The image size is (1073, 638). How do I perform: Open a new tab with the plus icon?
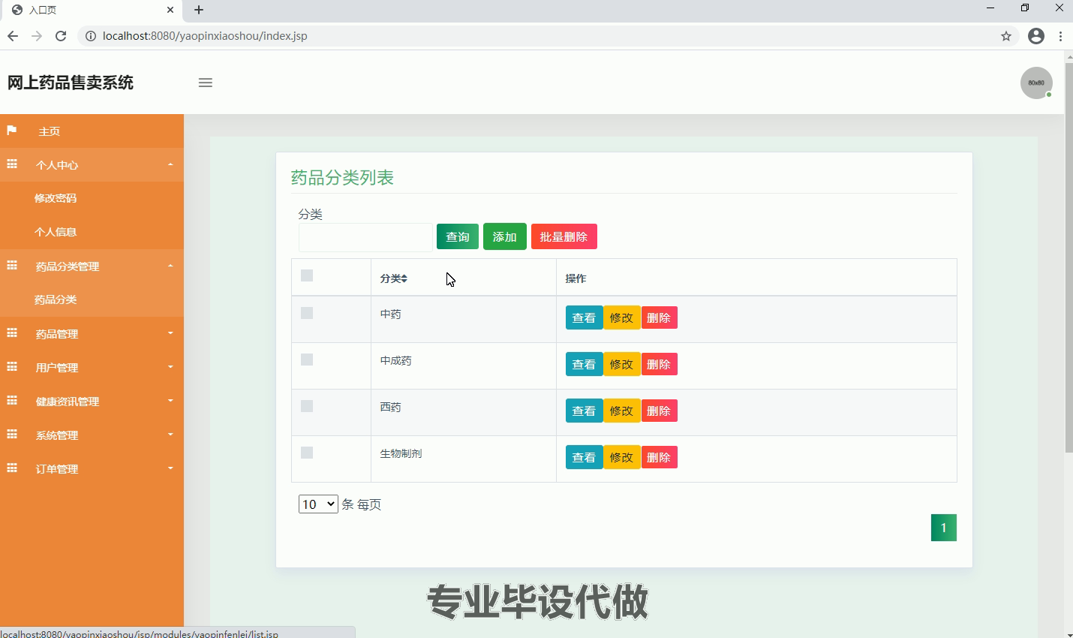(x=199, y=10)
